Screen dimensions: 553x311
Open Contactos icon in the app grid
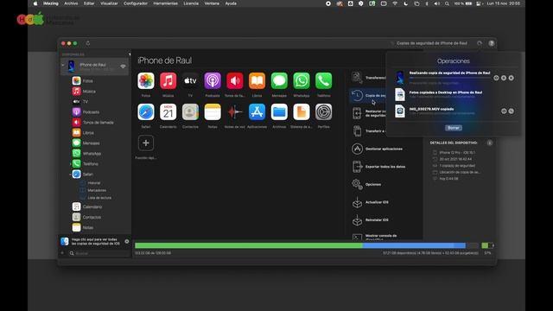click(190, 112)
